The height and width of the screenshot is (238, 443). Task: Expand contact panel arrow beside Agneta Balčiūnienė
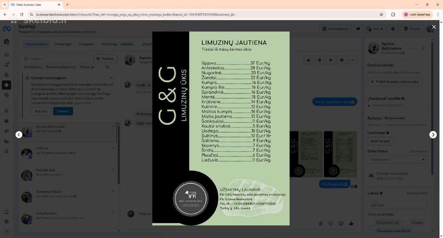tap(423, 48)
